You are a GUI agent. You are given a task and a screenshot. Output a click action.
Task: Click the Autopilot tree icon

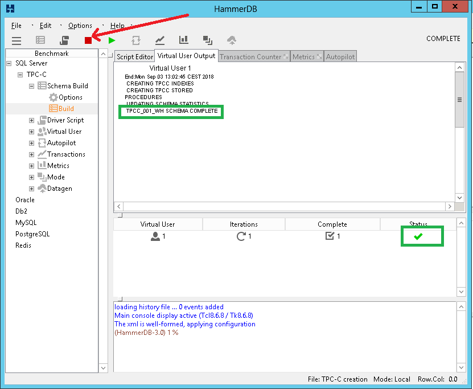tap(42, 143)
